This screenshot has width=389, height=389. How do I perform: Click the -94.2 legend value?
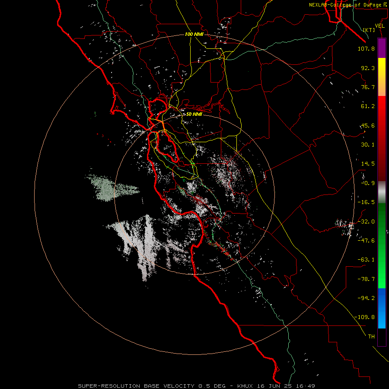pos(366,298)
